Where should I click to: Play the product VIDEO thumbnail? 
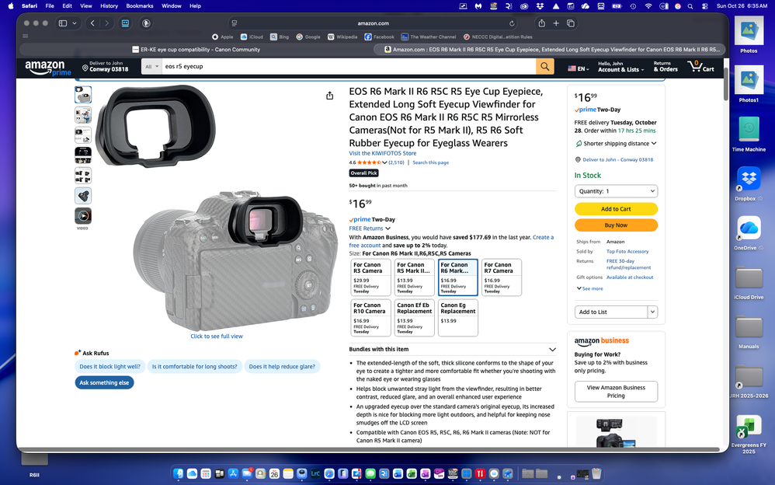coord(83,216)
